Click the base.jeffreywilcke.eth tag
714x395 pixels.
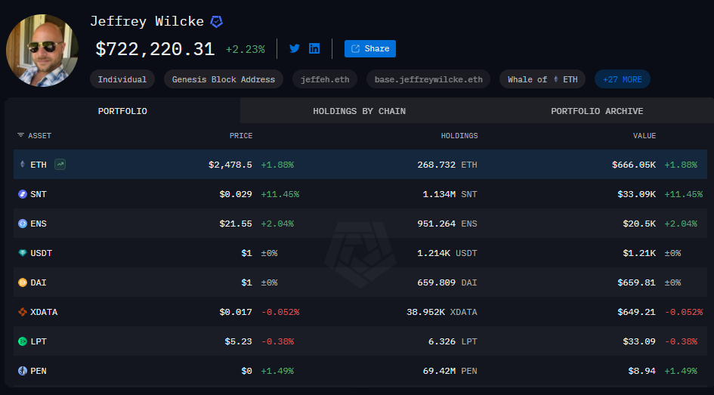click(x=428, y=79)
